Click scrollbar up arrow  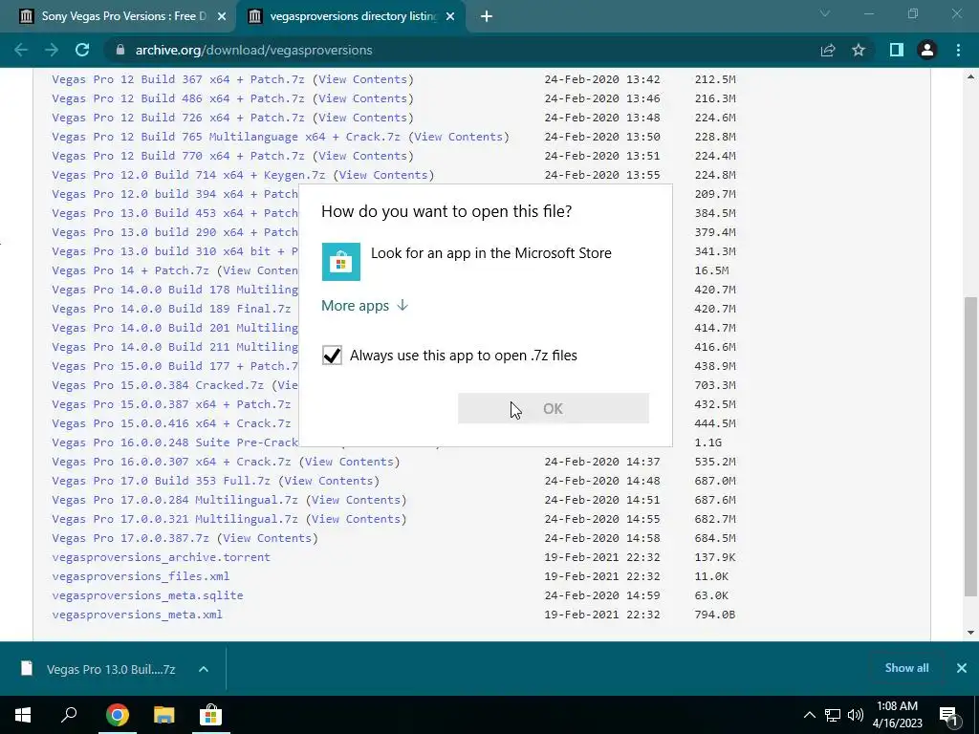970,77
